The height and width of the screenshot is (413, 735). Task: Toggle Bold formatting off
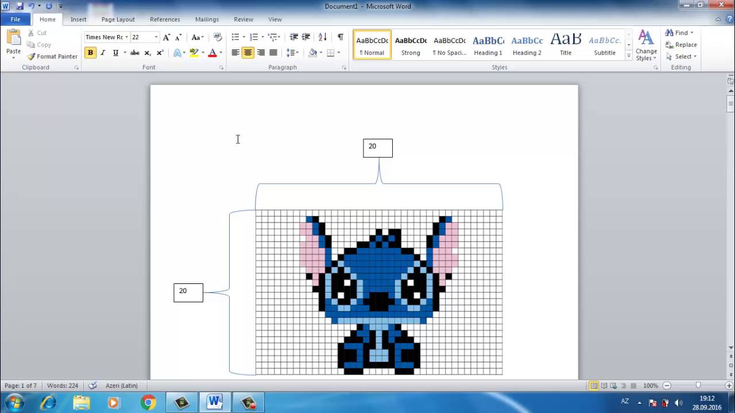[x=90, y=53]
